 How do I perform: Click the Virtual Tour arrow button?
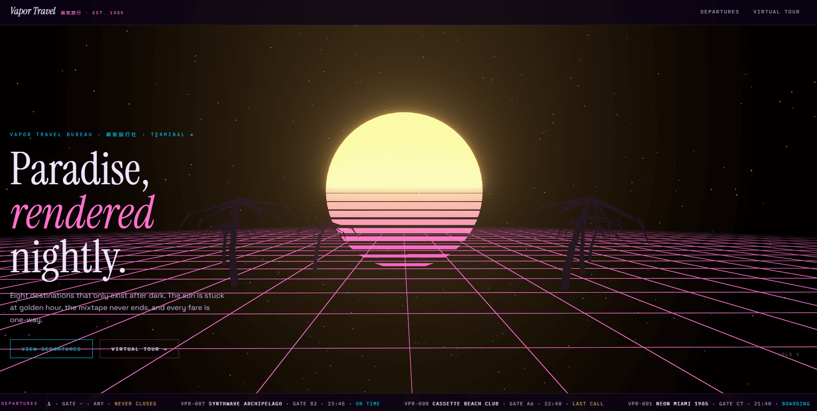tap(139, 349)
